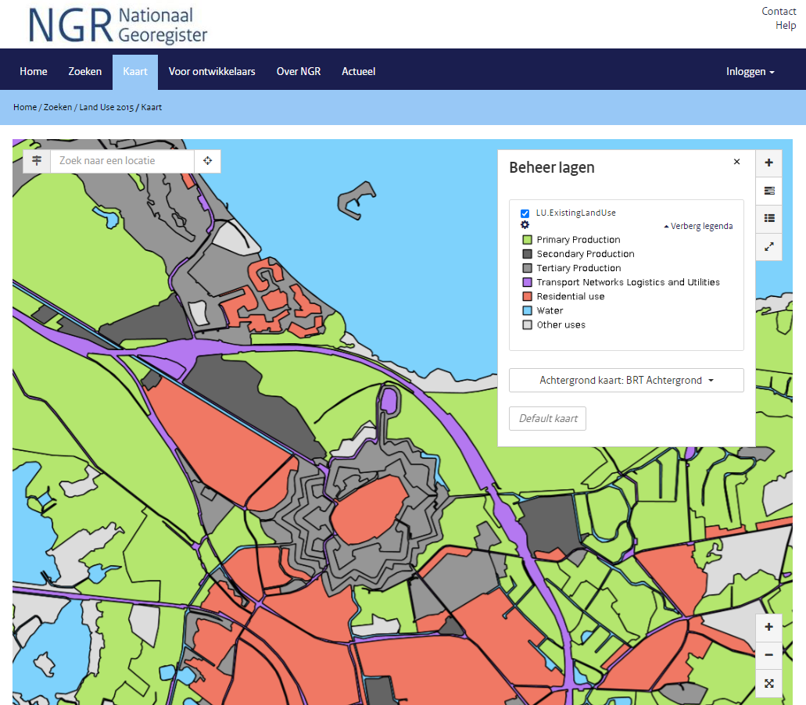Screen dimensions: 806x705
Task: Go to the Zoeken menu item
Action: pyautogui.click(x=84, y=71)
